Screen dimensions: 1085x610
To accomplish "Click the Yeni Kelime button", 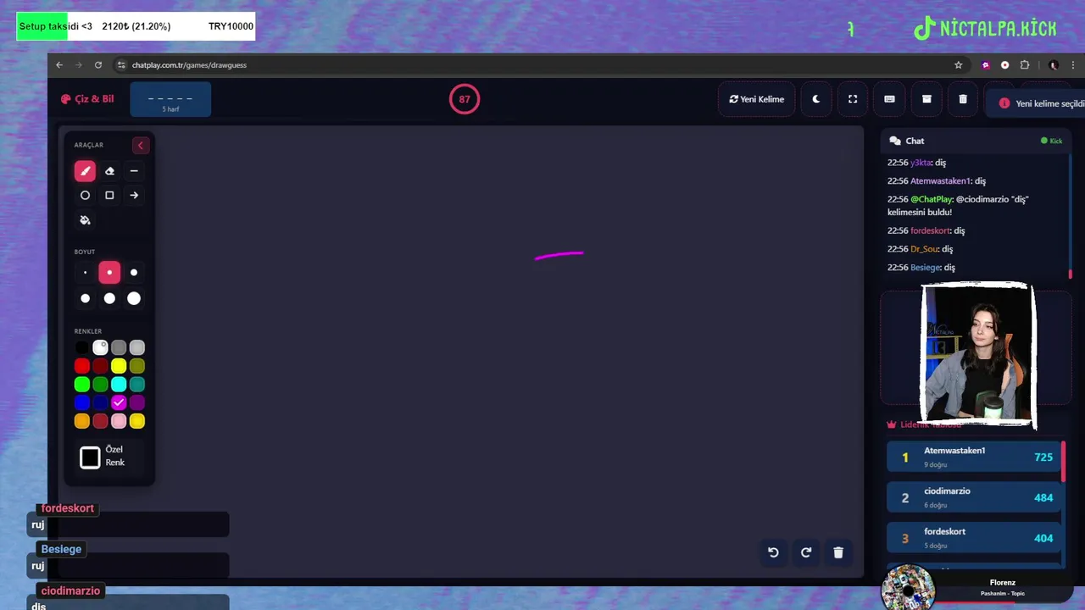I will point(757,99).
